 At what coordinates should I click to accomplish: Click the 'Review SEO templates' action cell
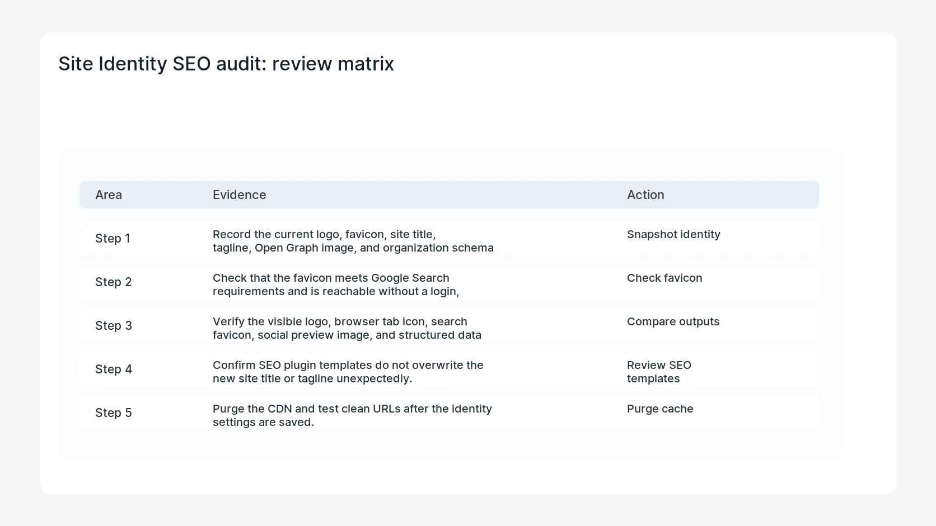click(x=659, y=372)
